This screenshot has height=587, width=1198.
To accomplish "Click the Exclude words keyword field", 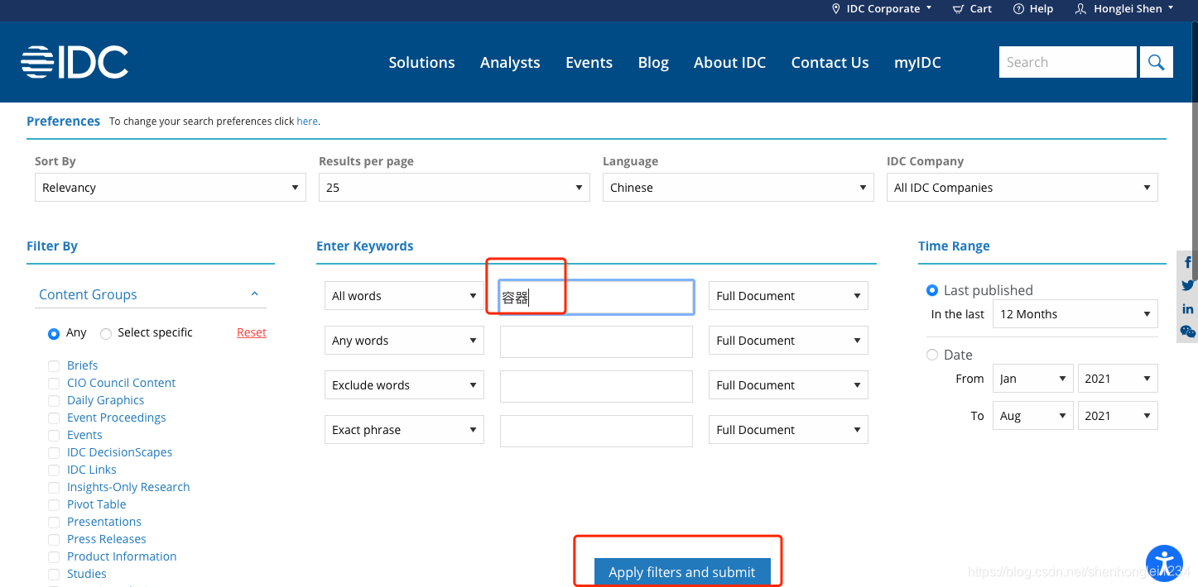I will coord(596,386).
